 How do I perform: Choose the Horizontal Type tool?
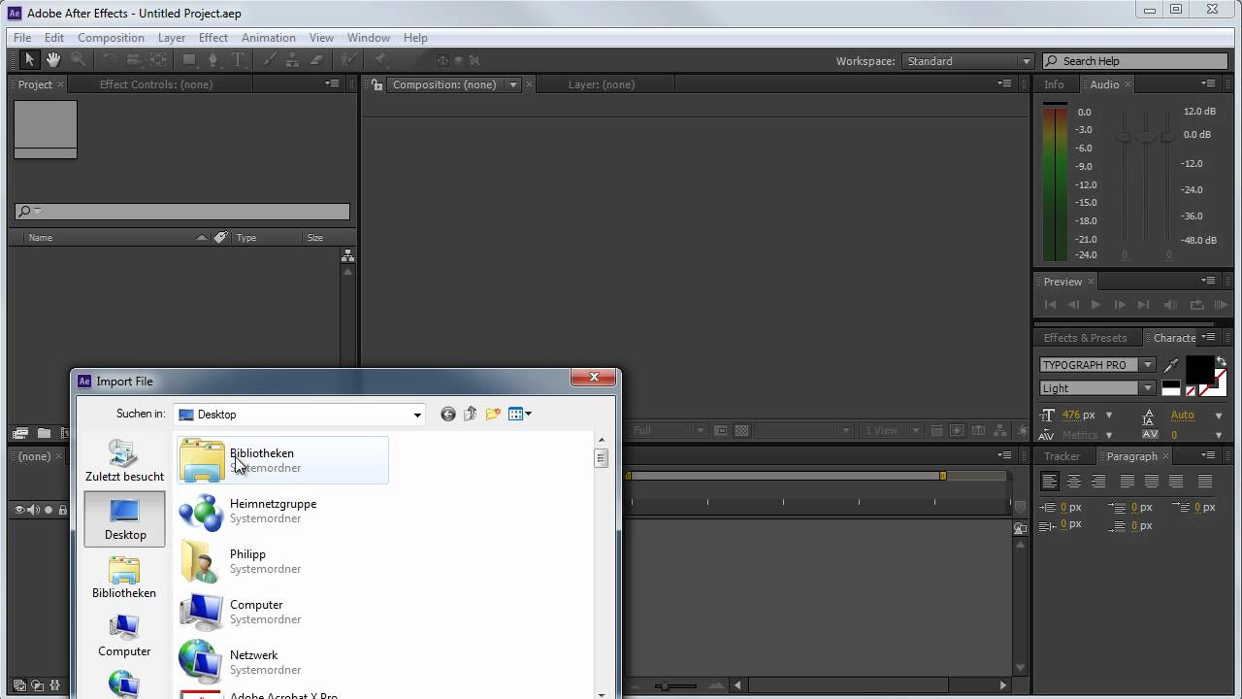point(239,60)
